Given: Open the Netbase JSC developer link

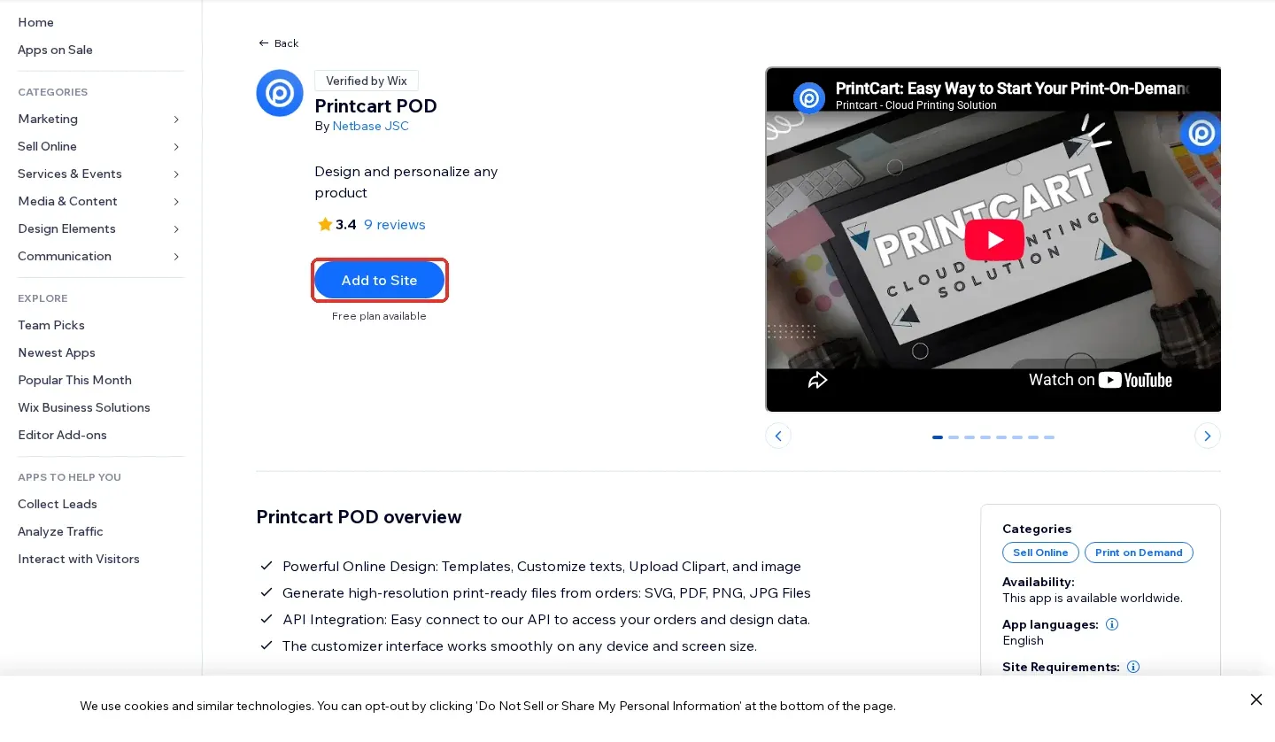Looking at the screenshot, I should (x=371, y=126).
